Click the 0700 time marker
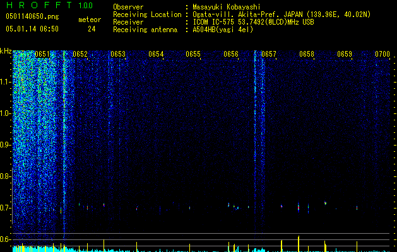Screen dimensions: 397x252 [x=382, y=54]
